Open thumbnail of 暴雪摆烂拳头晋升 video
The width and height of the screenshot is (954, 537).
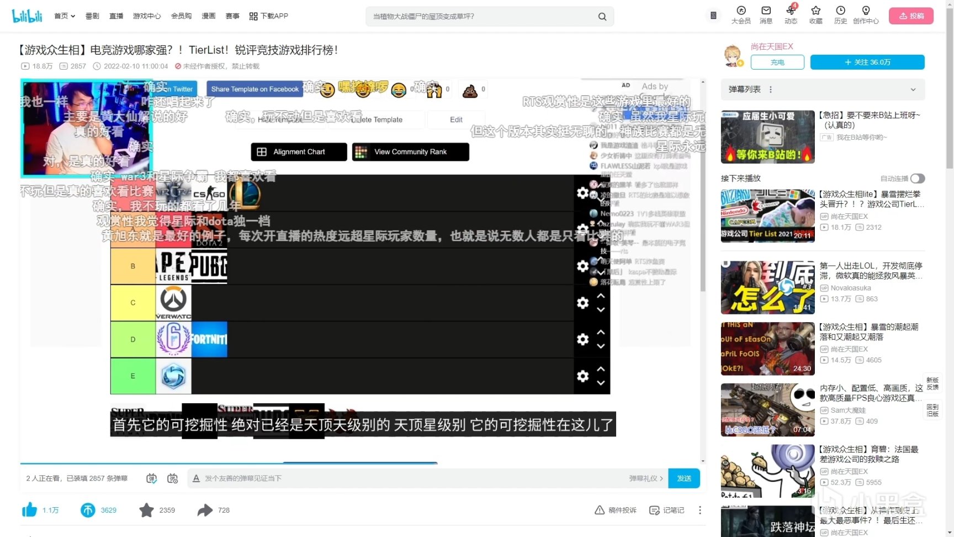tap(767, 216)
